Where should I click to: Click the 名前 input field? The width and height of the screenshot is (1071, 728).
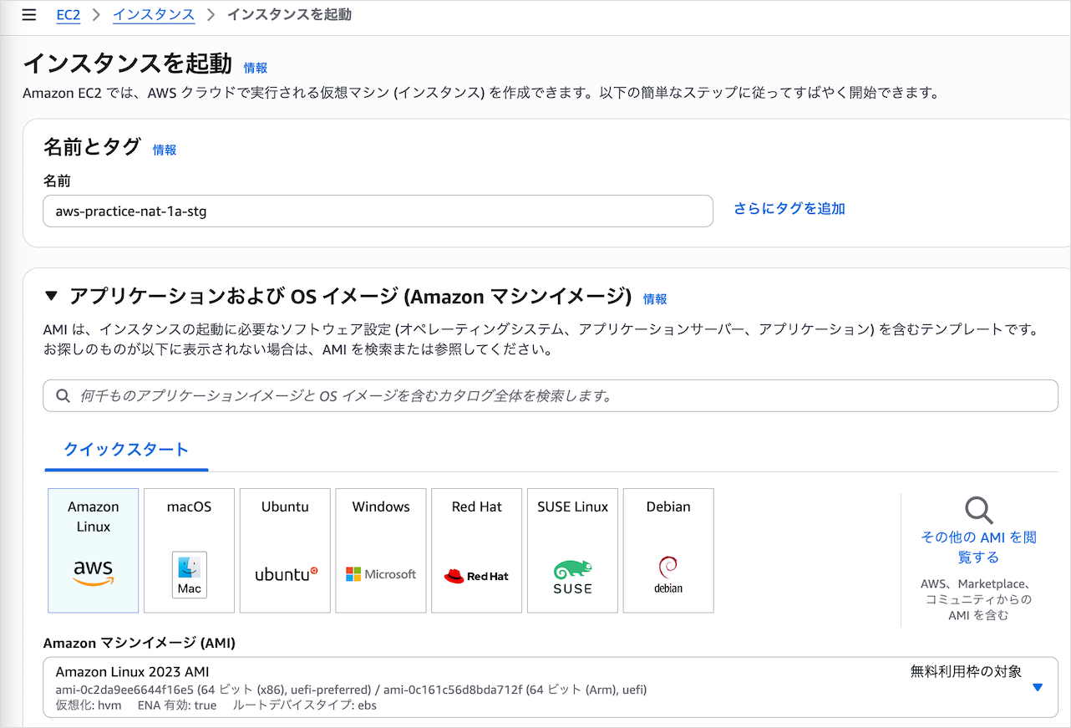pos(378,211)
